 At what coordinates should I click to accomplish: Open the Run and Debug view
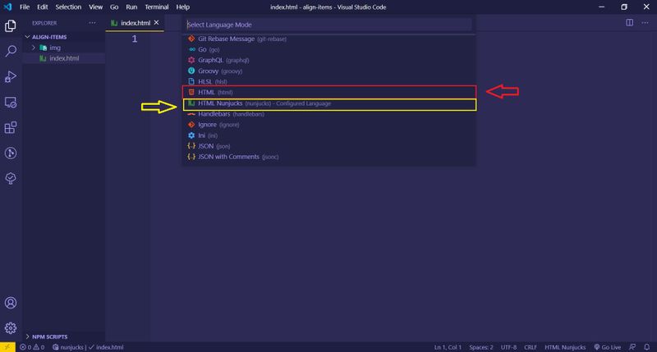point(11,76)
